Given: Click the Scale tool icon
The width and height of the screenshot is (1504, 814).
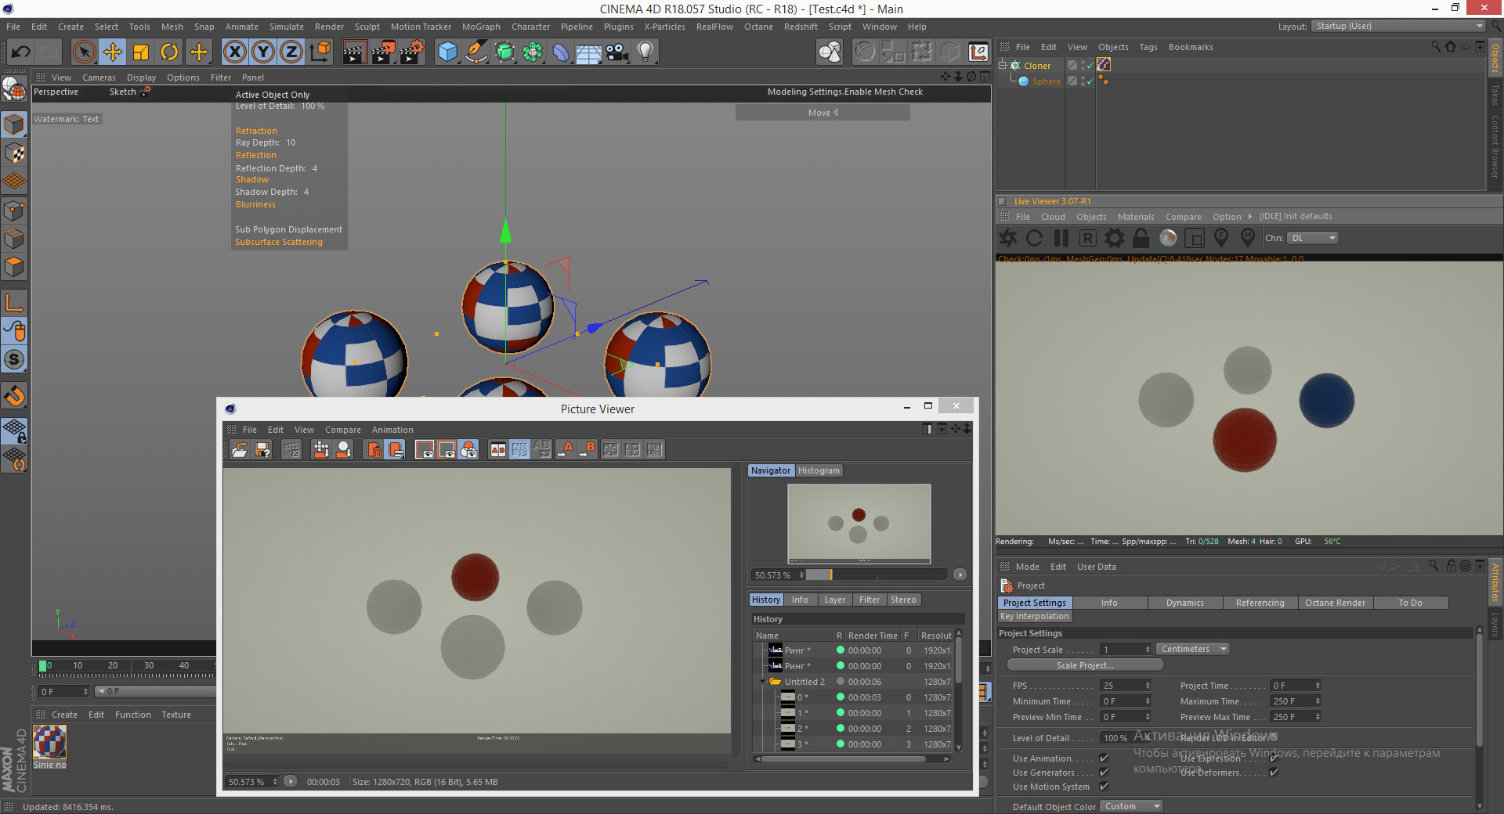Looking at the screenshot, I should 141,52.
